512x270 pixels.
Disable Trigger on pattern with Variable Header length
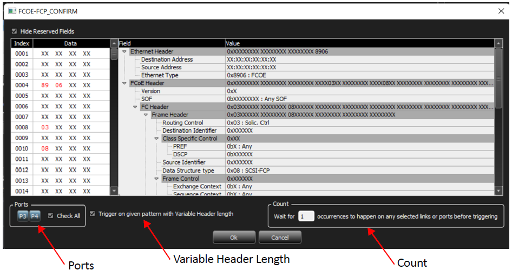click(x=93, y=214)
